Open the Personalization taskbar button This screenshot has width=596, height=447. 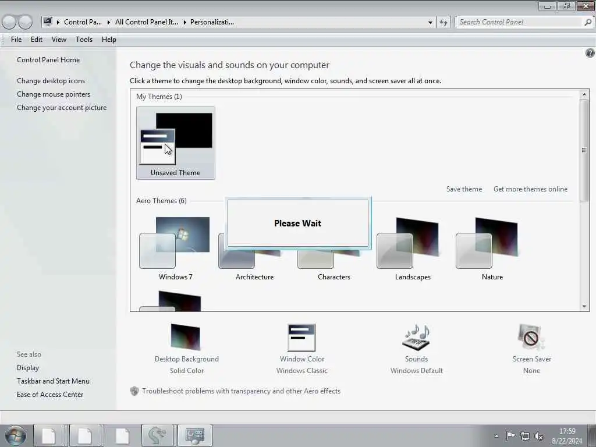click(194, 435)
